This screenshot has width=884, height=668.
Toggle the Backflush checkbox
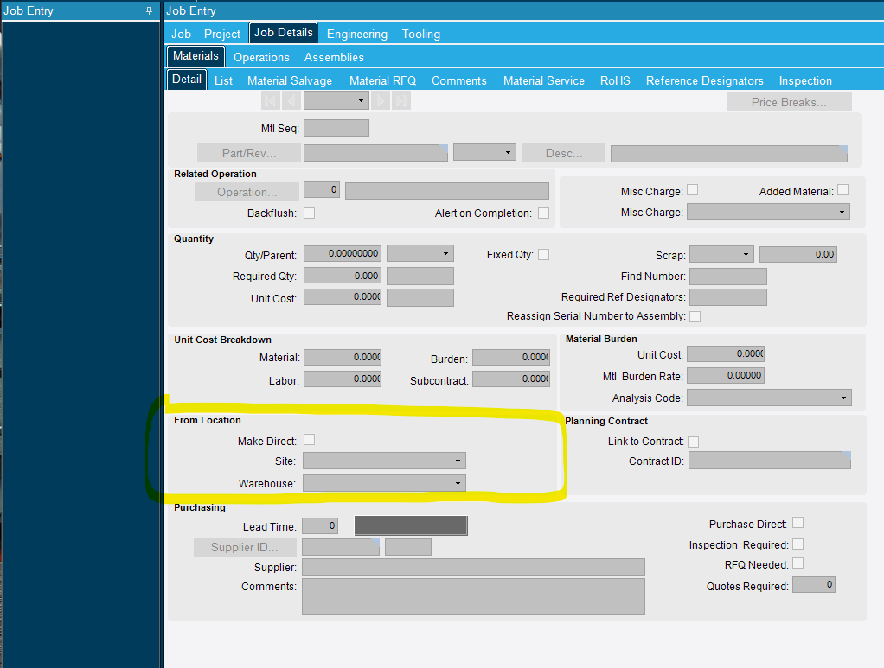click(309, 213)
